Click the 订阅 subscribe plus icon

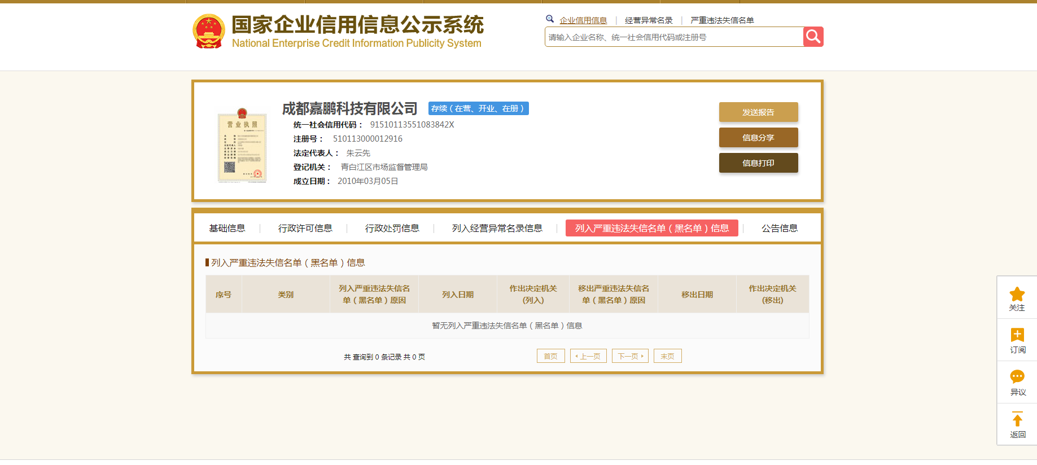pos(1017,335)
